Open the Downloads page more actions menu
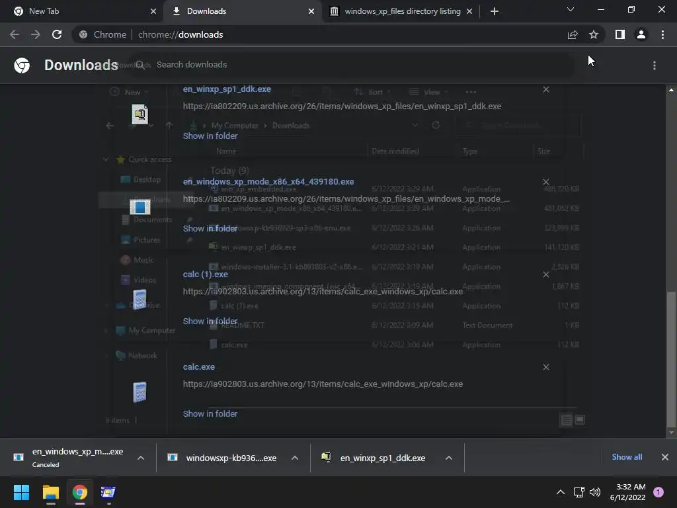The image size is (677, 508). pyautogui.click(x=655, y=65)
